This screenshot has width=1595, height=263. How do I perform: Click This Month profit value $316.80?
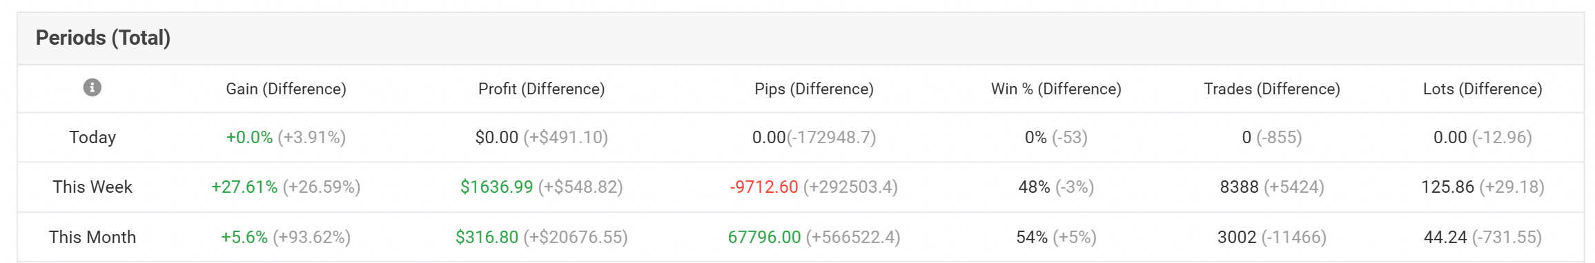(487, 238)
